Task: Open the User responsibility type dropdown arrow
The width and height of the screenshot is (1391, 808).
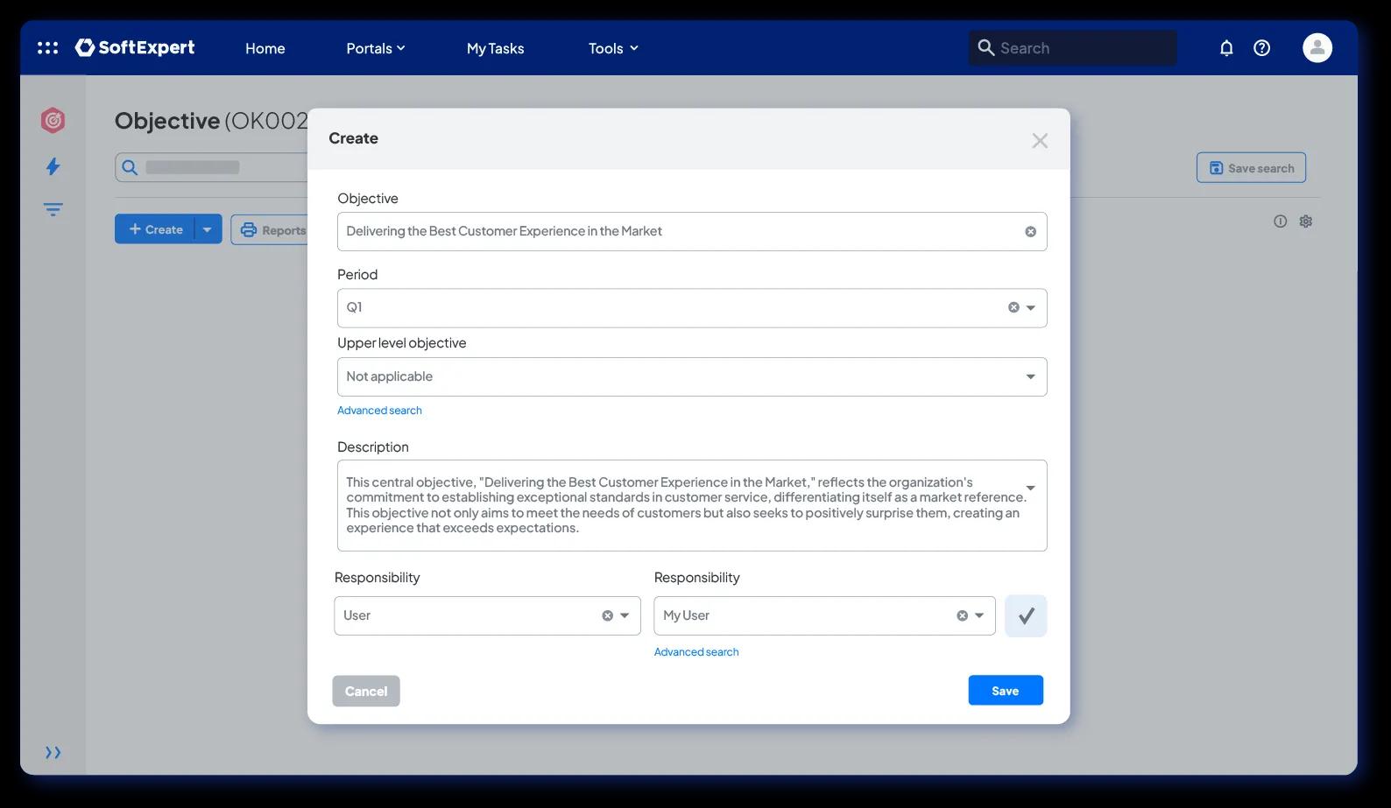Action: [625, 615]
